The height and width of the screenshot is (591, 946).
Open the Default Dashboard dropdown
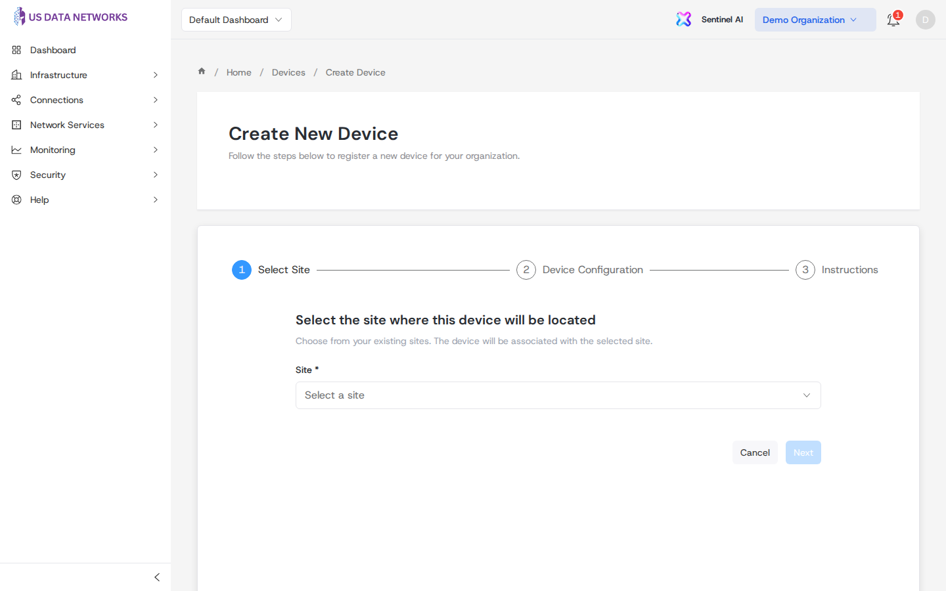point(236,20)
